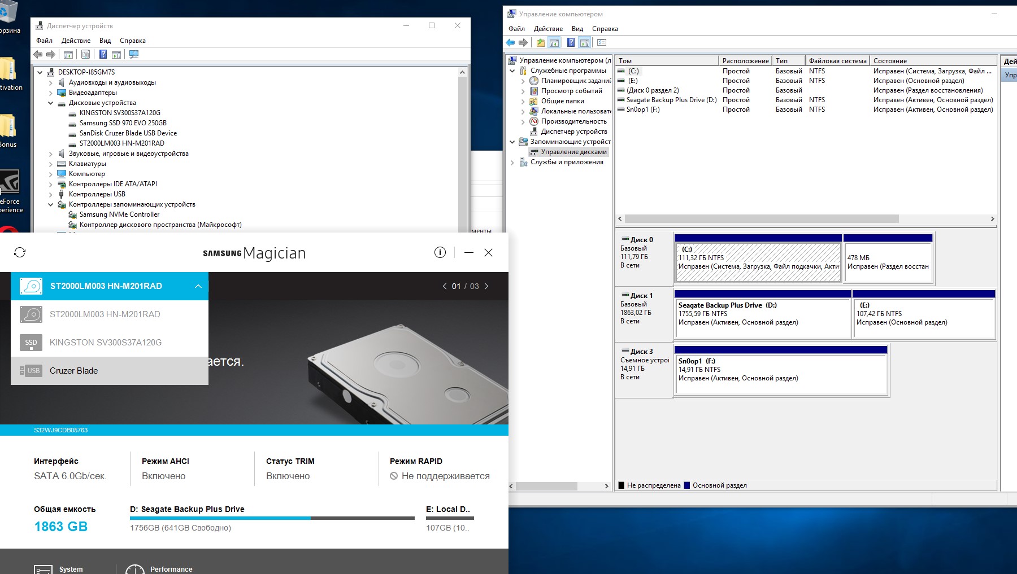Select ST2000LM003 HN-M201RAD in Device Manager
The height and width of the screenshot is (574, 1017).
(122, 143)
